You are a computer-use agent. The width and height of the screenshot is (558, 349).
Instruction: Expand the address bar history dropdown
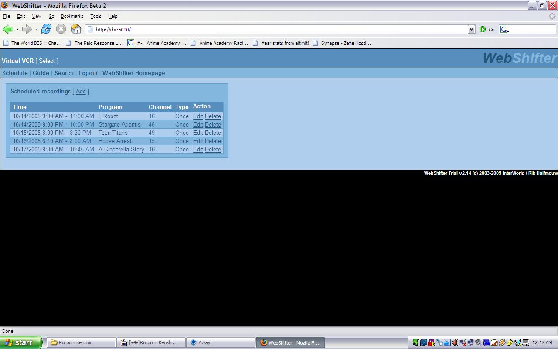pos(471,29)
